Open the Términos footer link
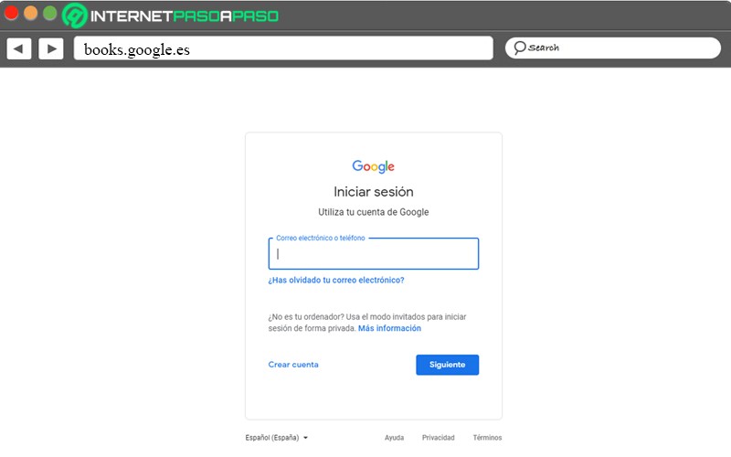Screen dimensions: 731x457 pyautogui.click(x=487, y=438)
